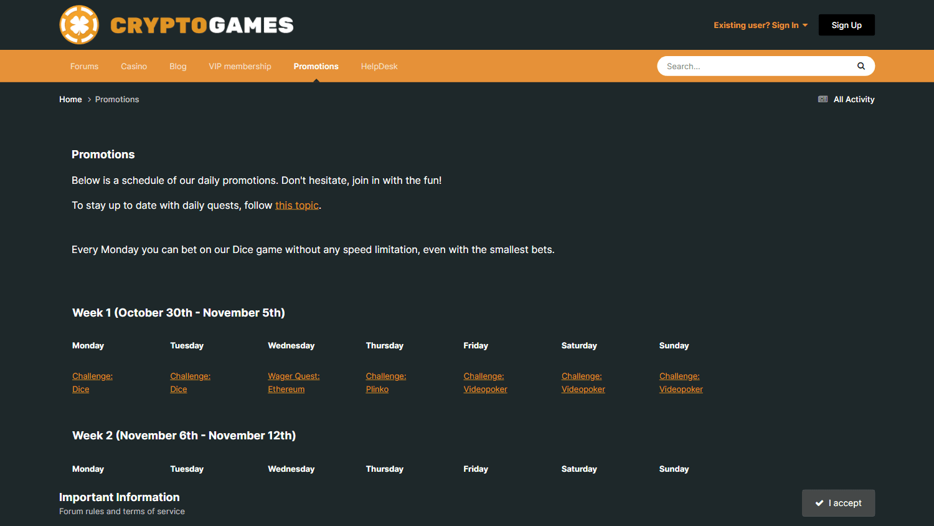Image resolution: width=934 pixels, height=526 pixels.
Task: Open Week 1 Tuesday Challenge: Dice link
Action: (x=190, y=383)
